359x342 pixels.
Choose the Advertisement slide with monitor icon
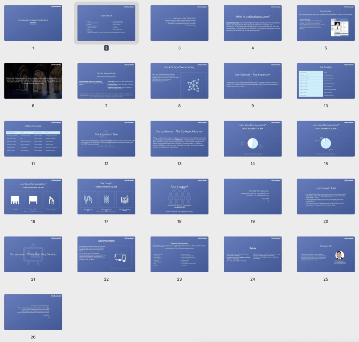click(106, 254)
